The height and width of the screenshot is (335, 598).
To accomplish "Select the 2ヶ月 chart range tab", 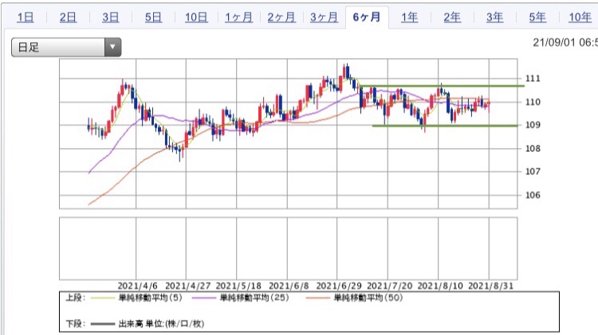I will pyautogui.click(x=281, y=18).
